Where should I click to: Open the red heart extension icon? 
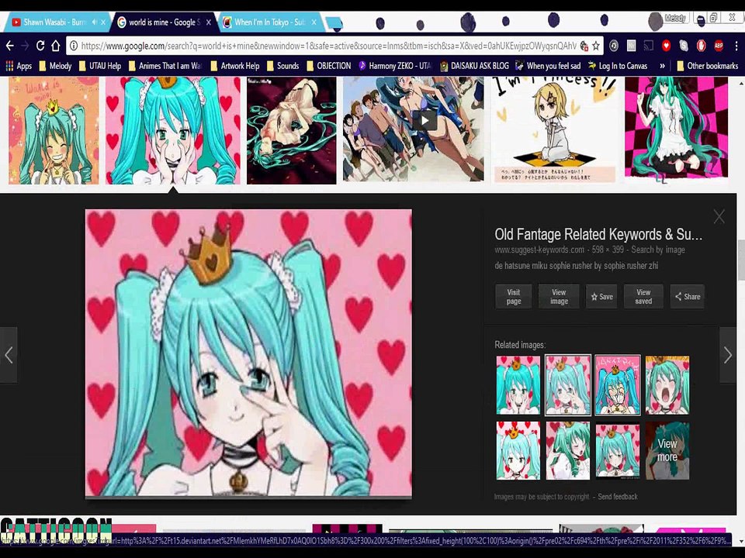pos(666,46)
